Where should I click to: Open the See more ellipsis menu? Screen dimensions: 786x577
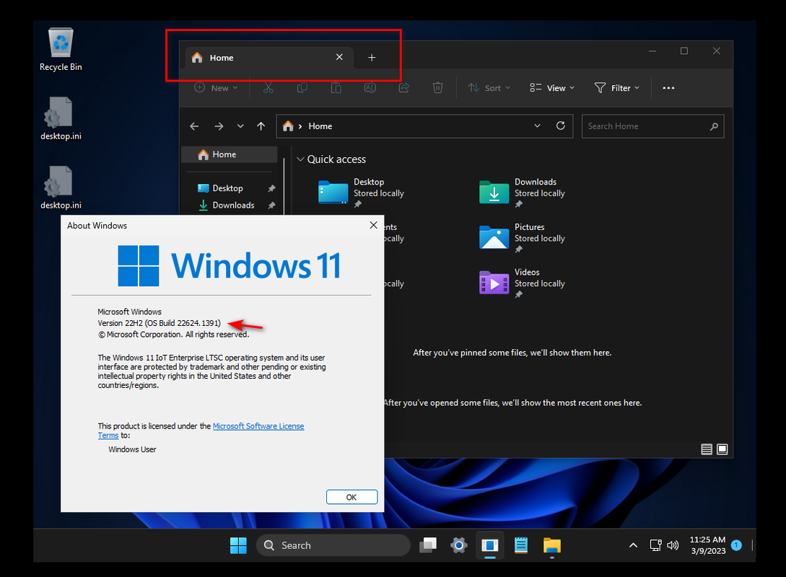click(668, 88)
